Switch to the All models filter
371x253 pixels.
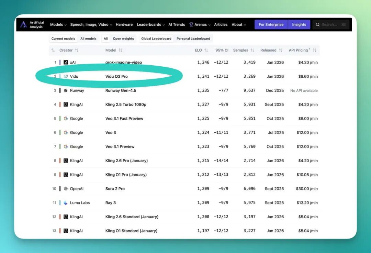pos(88,38)
